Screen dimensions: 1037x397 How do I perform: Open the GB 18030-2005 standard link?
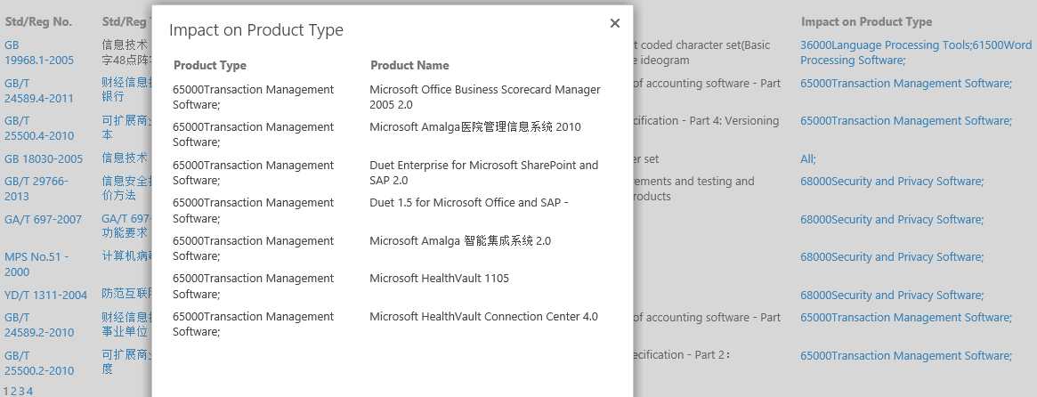pyautogui.click(x=44, y=158)
